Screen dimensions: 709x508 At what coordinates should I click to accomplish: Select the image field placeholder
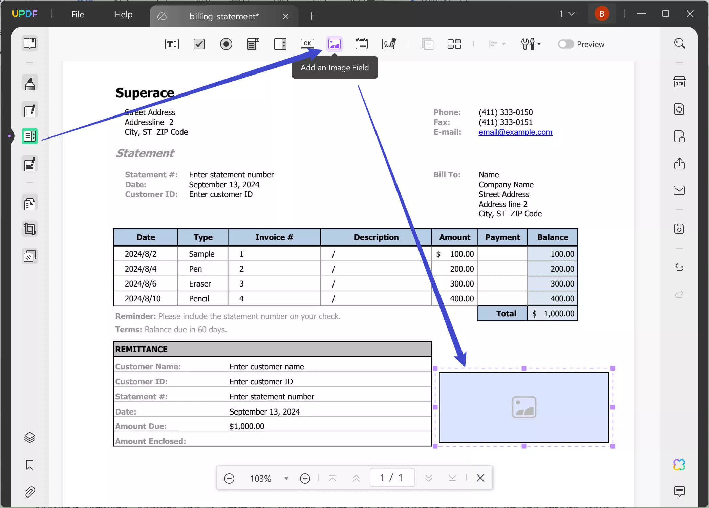coord(524,407)
